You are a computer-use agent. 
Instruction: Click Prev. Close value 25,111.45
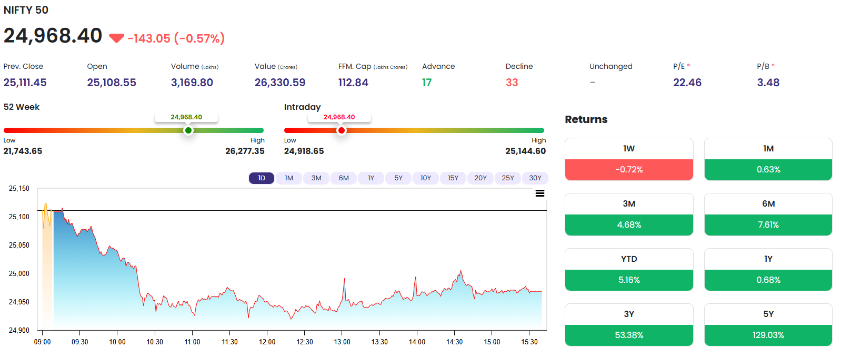(25, 83)
